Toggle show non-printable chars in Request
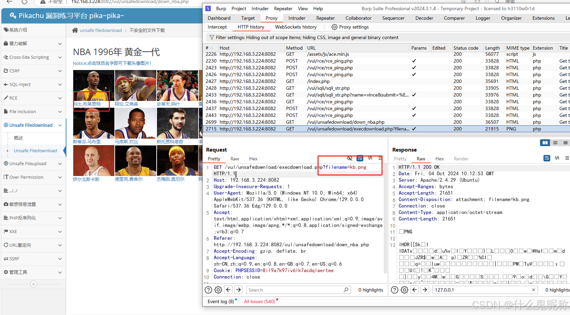The height and width of the screenshot is (315, 570). [x=370, y=158]
